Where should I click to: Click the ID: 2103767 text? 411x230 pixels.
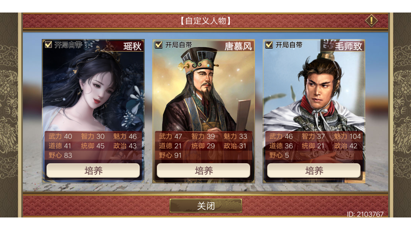(x=365, y=214)
